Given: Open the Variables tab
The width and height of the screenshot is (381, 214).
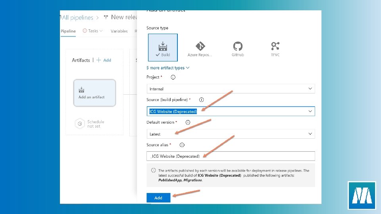Looking at the screenshot, I should coord(119,31).
